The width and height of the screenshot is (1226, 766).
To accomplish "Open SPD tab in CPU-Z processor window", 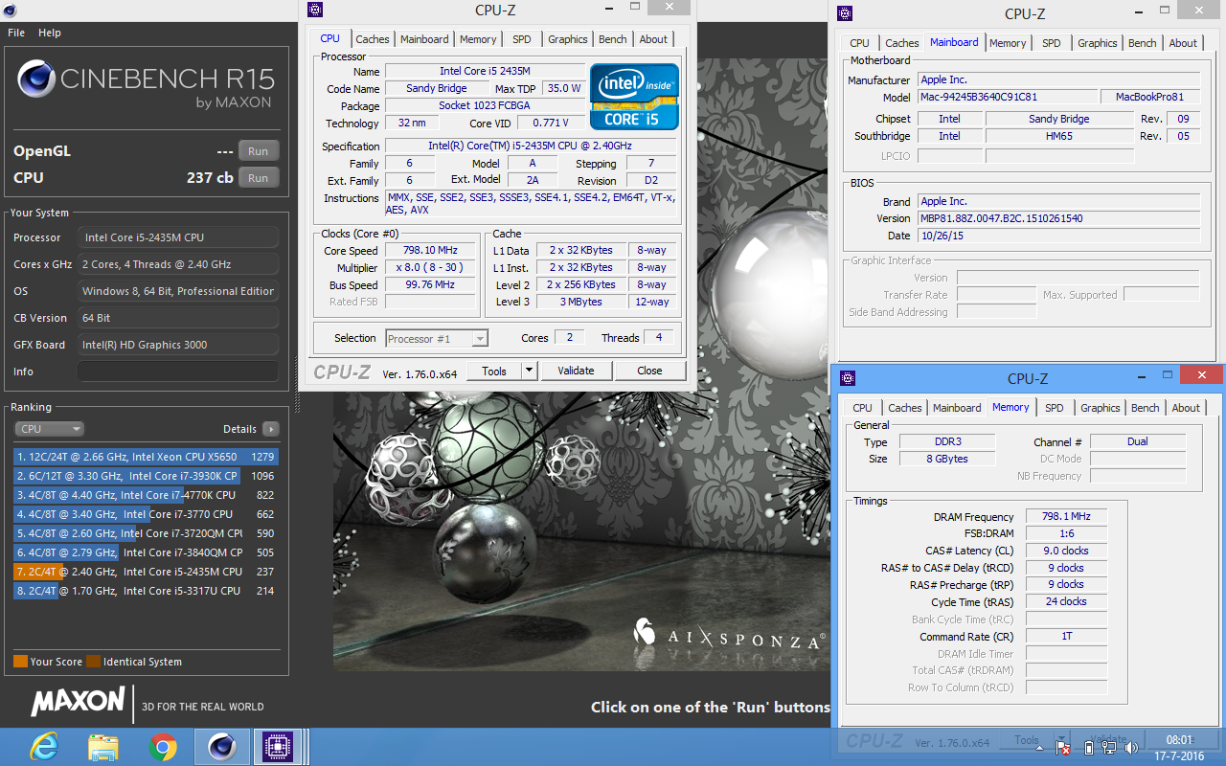I will (521, 39).
